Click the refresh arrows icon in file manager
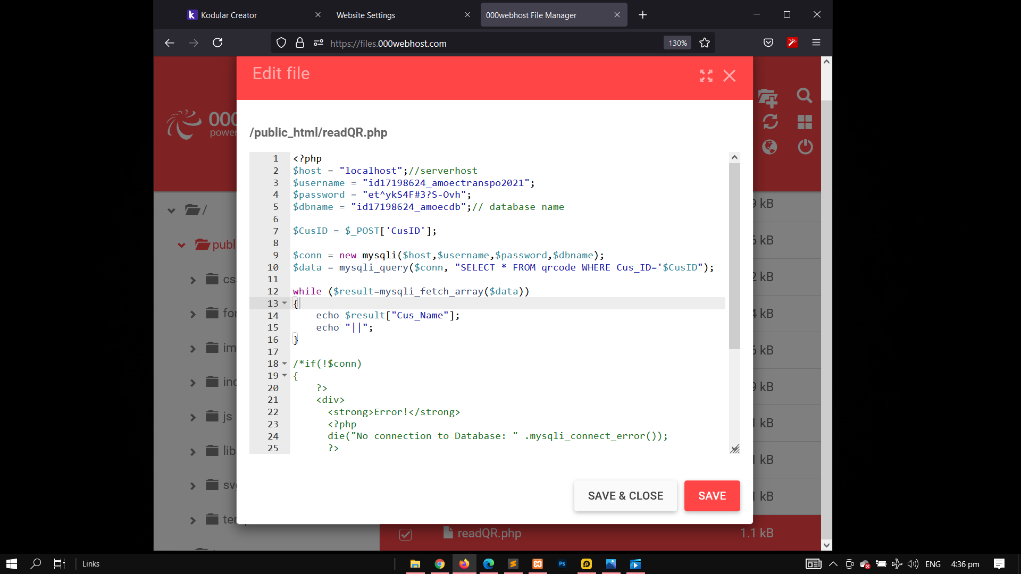The height and width of the screenshot is (574, 1021). [771, 122]
